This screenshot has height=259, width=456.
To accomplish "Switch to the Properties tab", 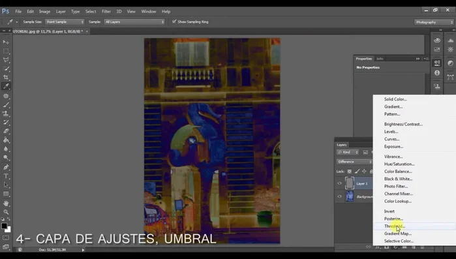I will tap(364, 59).
